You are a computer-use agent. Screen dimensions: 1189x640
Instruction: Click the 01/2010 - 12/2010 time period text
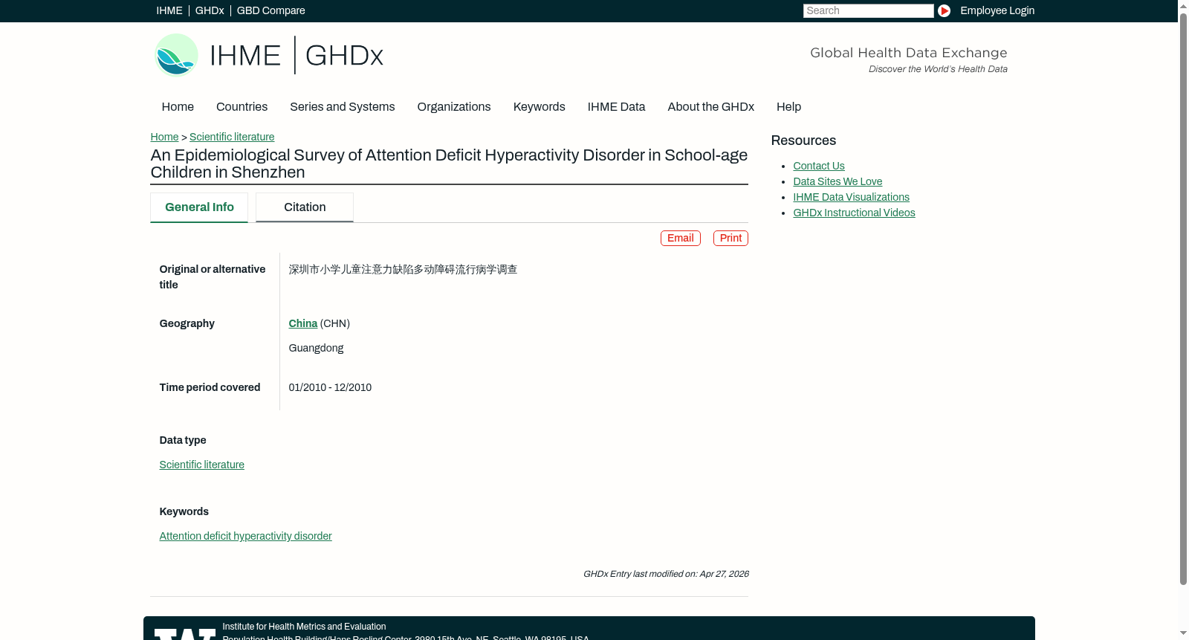330,387
